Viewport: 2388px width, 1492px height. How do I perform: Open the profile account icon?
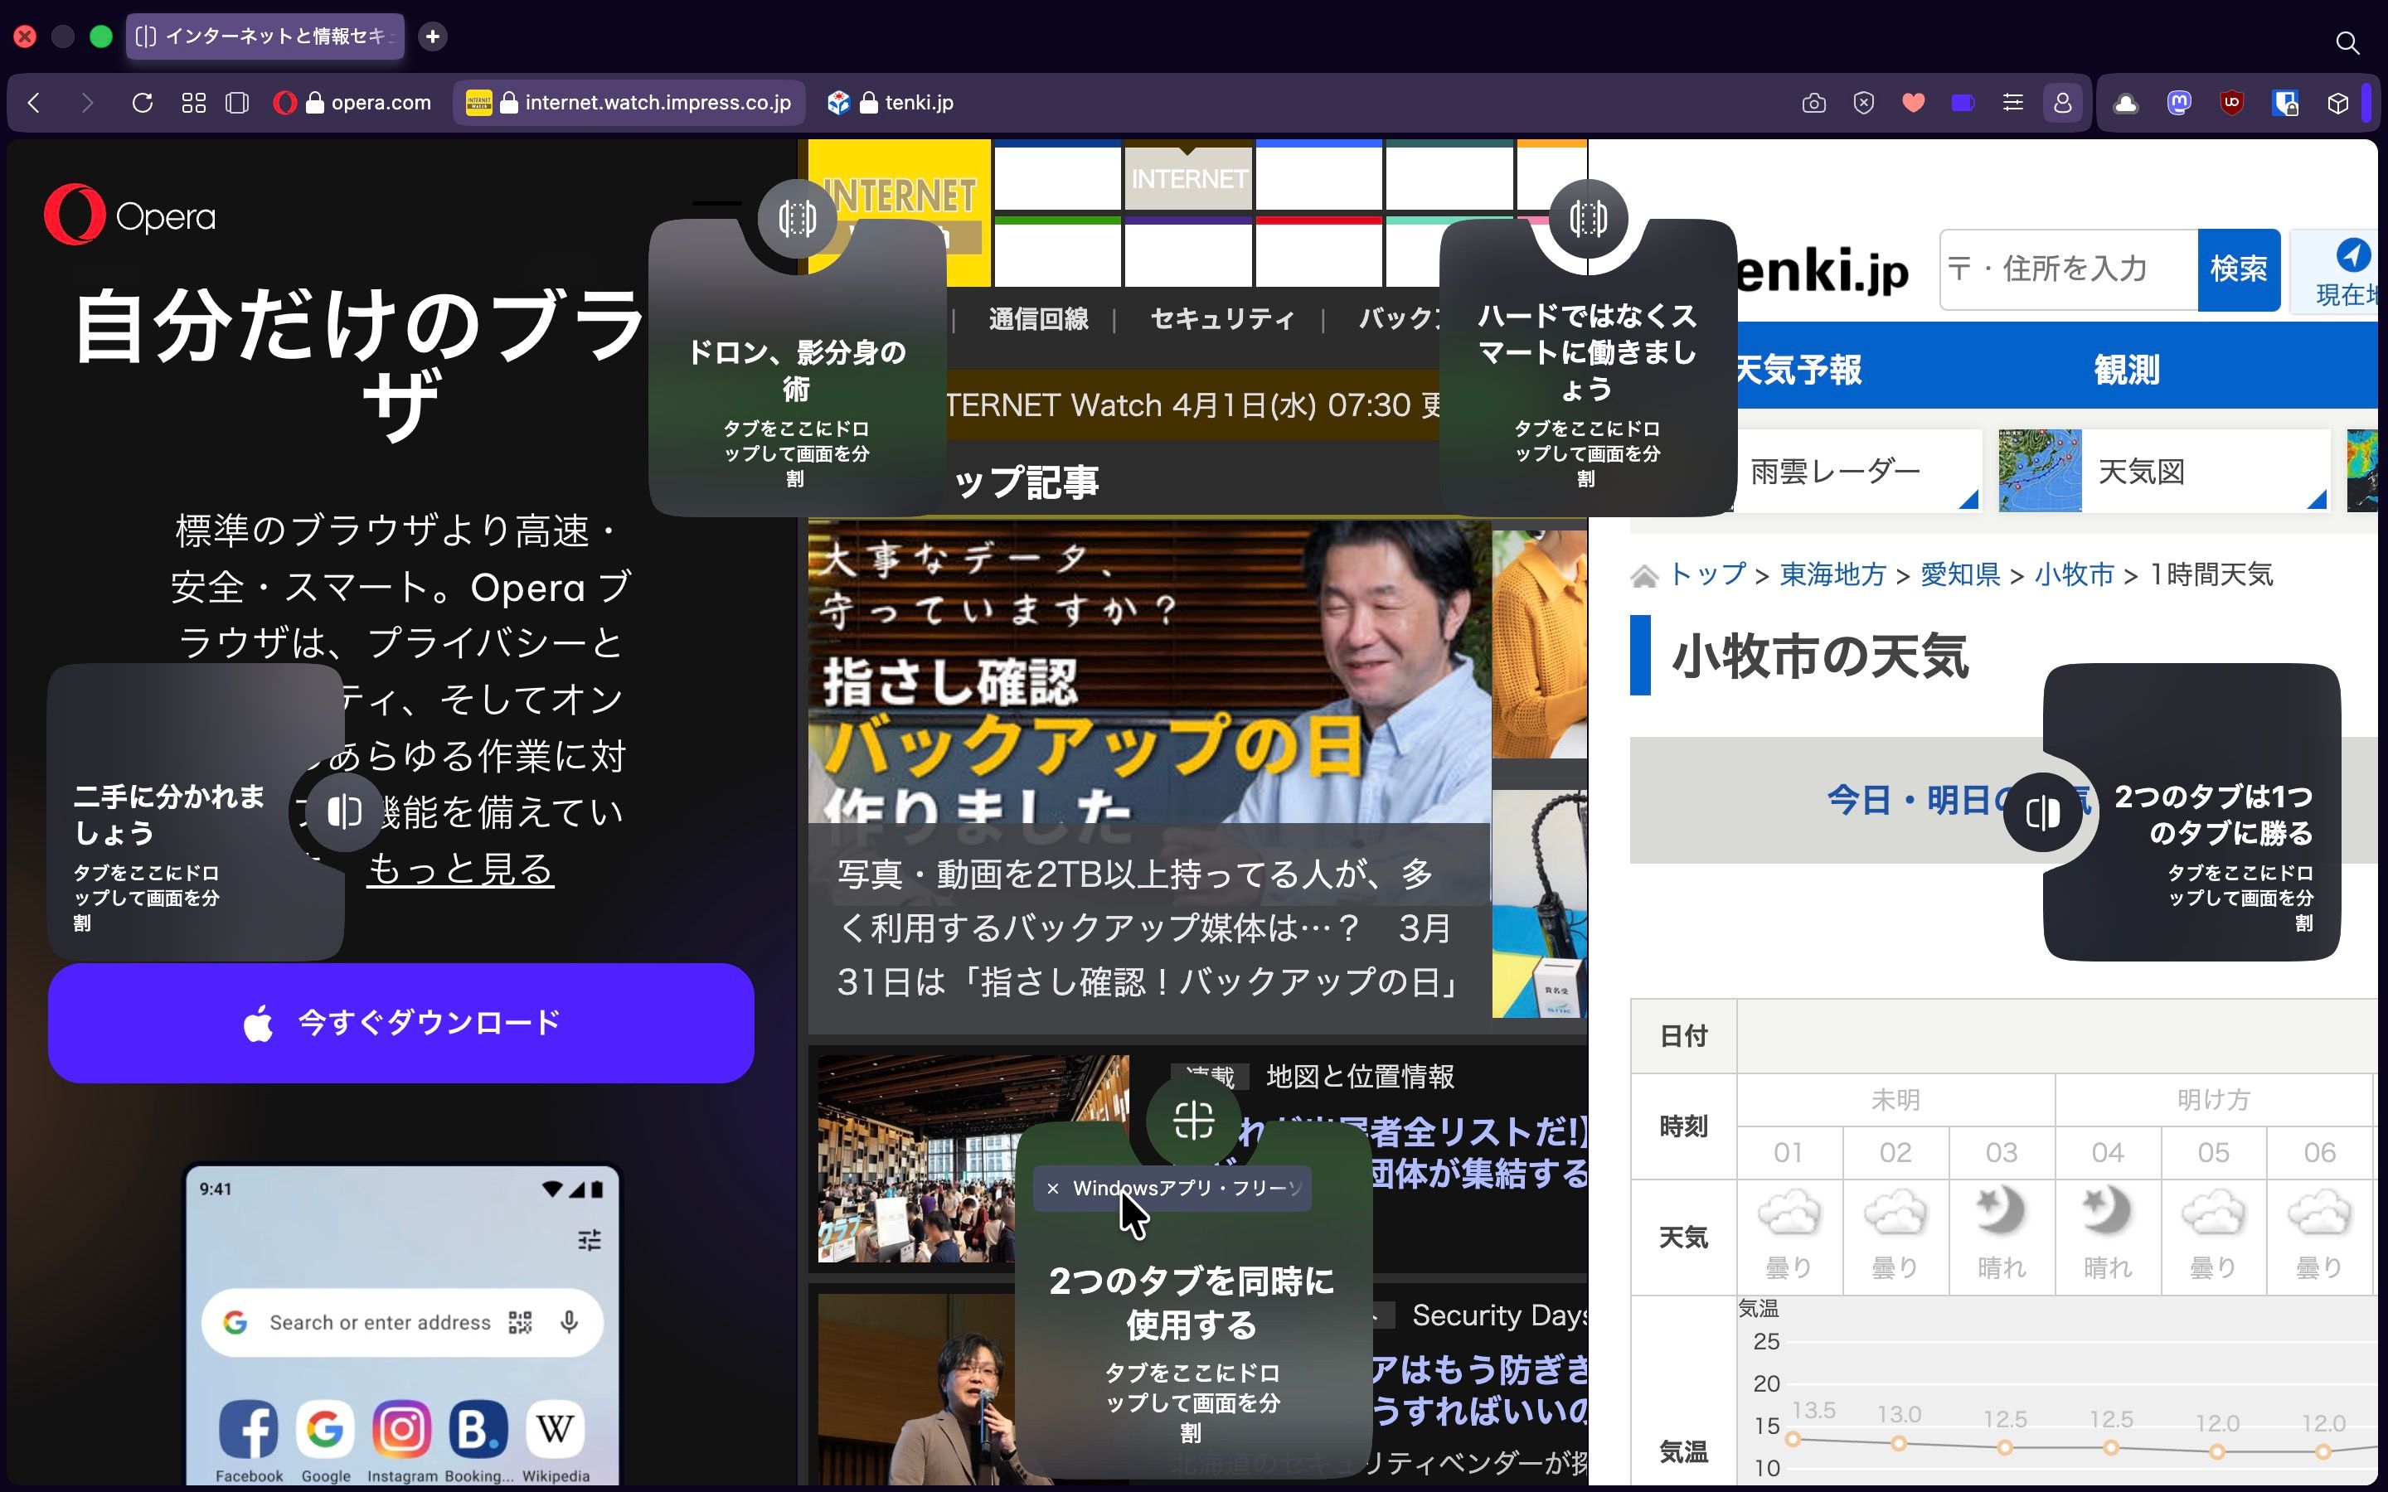[2062, 103]
